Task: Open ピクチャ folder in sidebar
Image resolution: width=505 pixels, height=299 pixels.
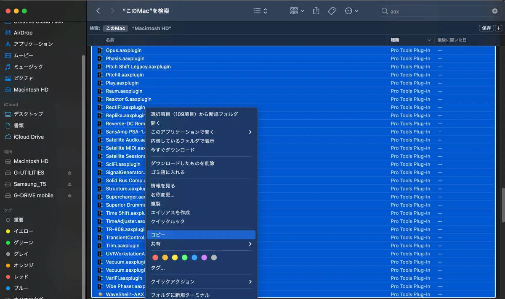Action: (24, 78)
